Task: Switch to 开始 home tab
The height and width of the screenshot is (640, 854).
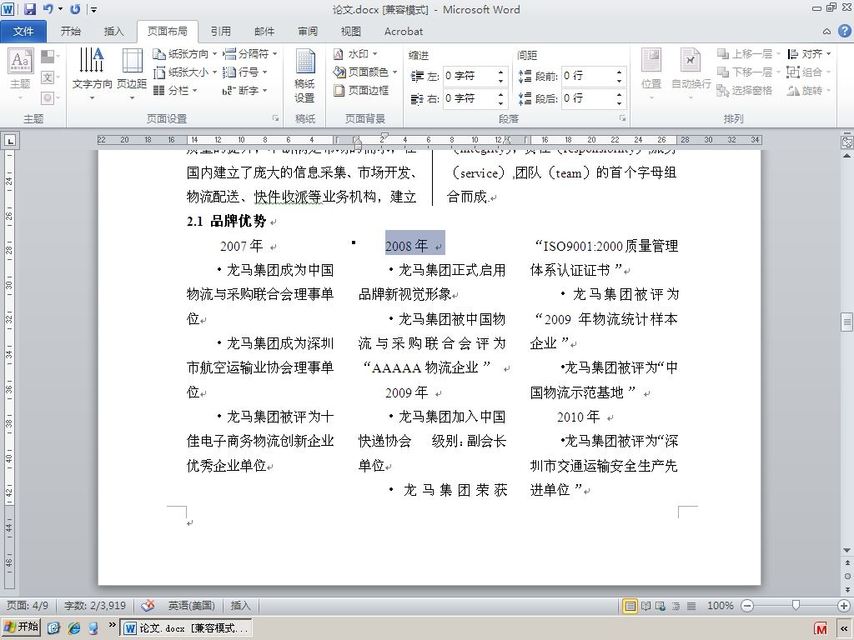Action: pyautogui.click(x=71, y=32)
